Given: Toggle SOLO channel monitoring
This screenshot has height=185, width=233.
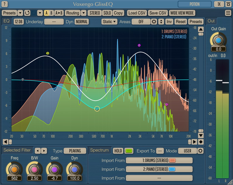Looking at the screenshot, I should [x=107, y=13].
